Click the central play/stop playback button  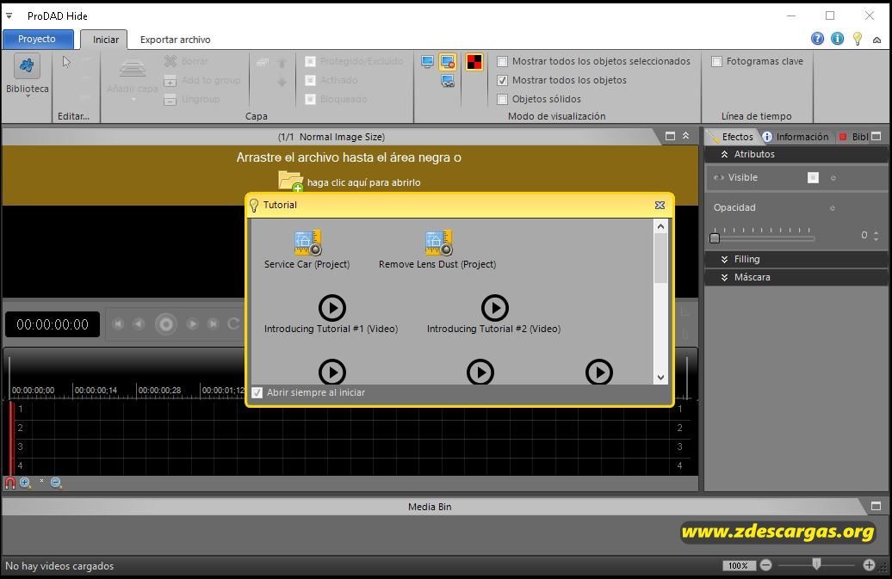click(x=166, y=323)
